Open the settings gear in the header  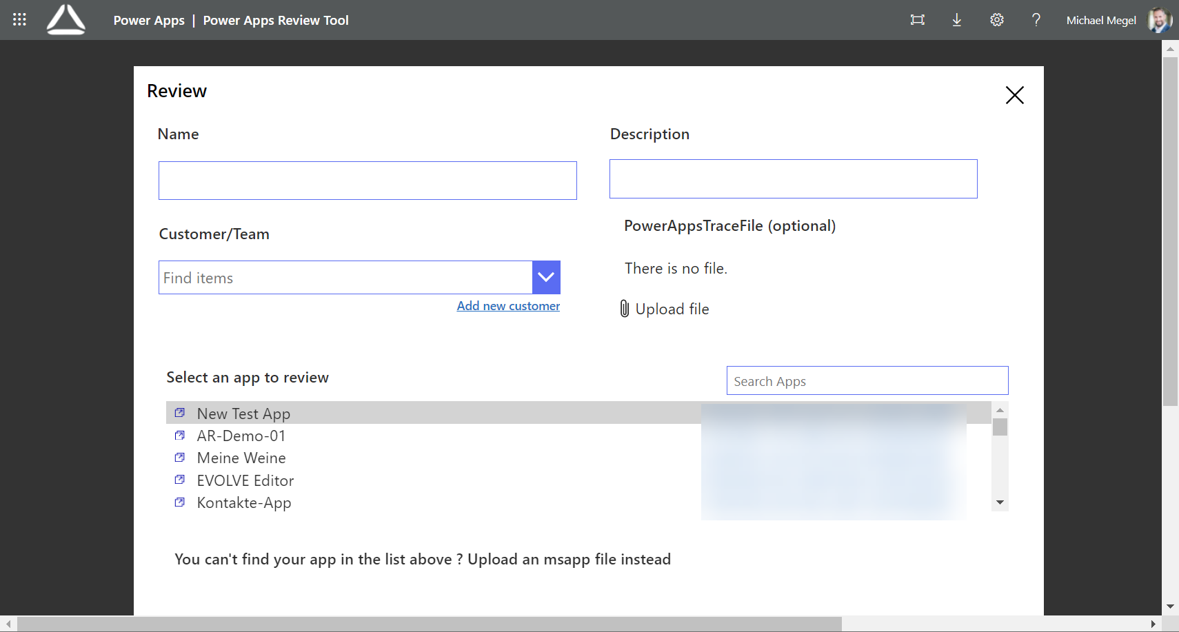997,20
